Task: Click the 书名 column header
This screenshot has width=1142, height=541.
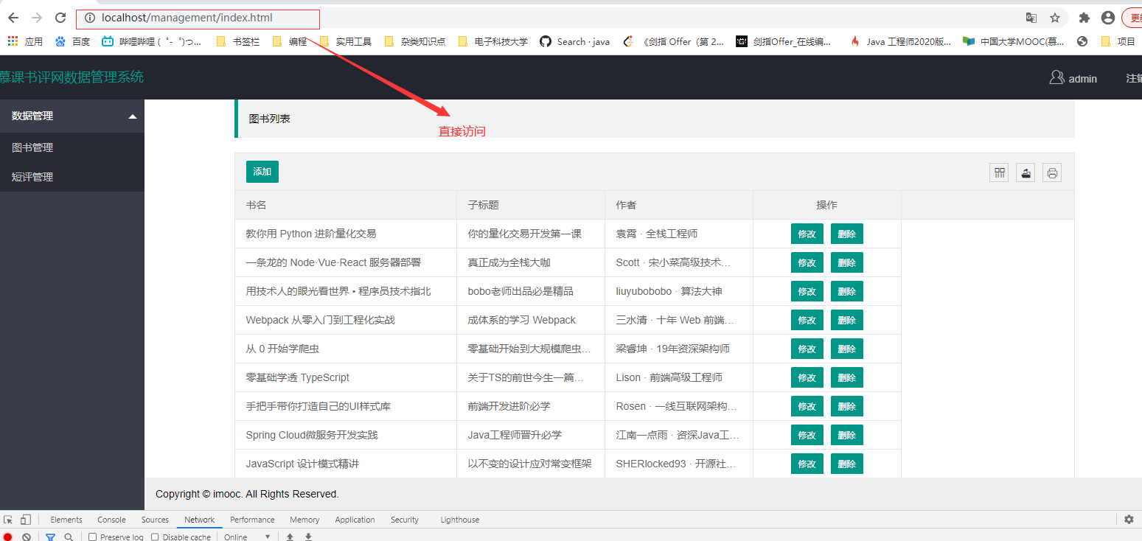Action: pyautogui.click(x=346, y=205)
